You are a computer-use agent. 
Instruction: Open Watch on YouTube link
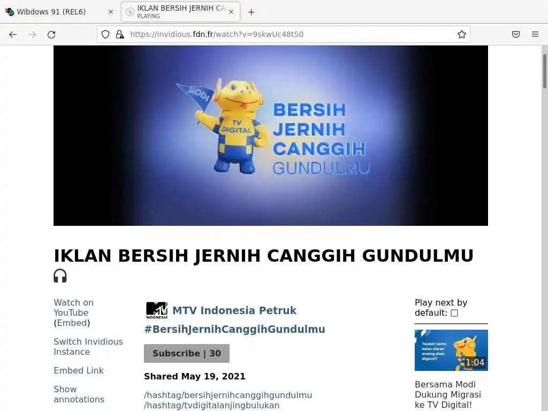click(x=73, y=308)
